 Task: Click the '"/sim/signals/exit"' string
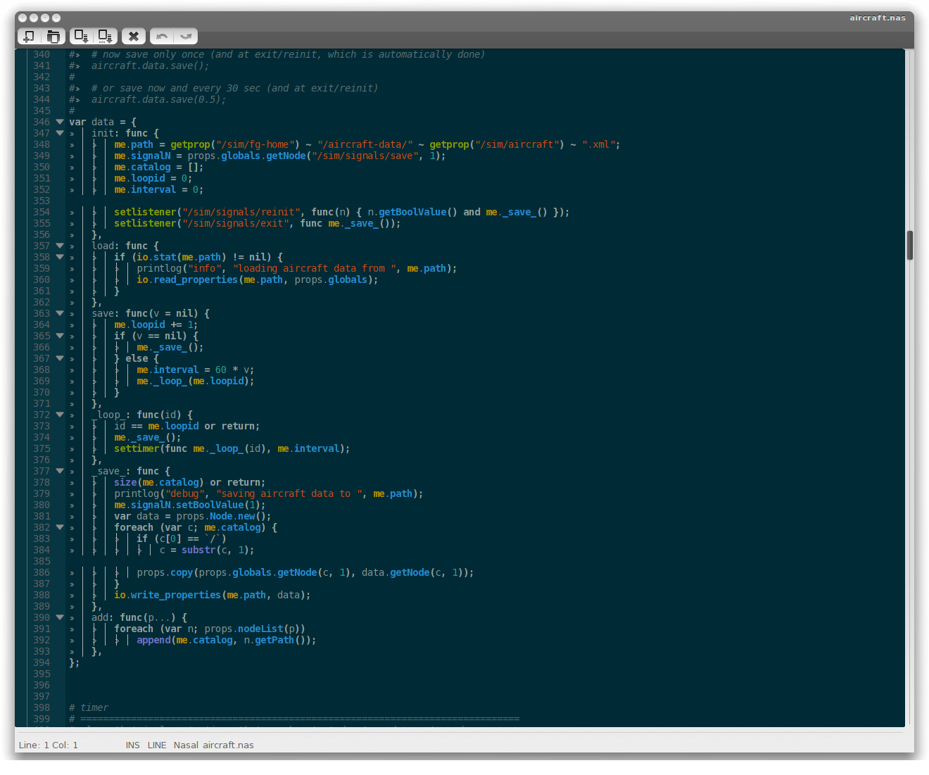click(x=235, y=223)
